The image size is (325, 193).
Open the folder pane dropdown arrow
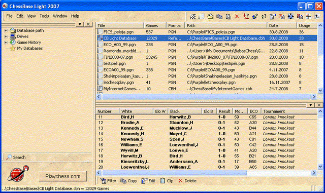(80, 24)
